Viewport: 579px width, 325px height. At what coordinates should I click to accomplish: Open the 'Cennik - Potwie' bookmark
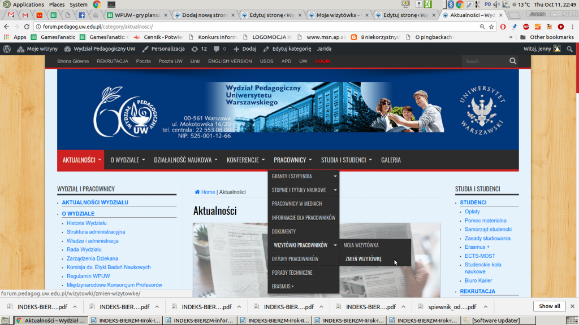pos(158,37)
